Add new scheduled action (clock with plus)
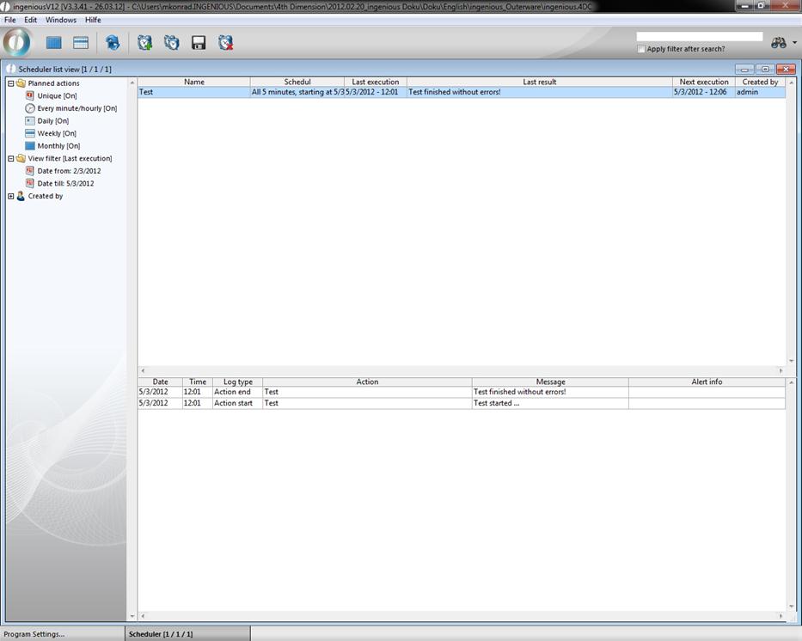 tap(144, 43)
